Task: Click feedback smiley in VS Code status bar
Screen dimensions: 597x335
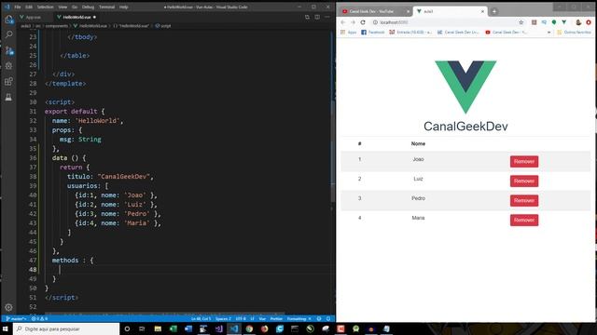Action: (319, 318)
